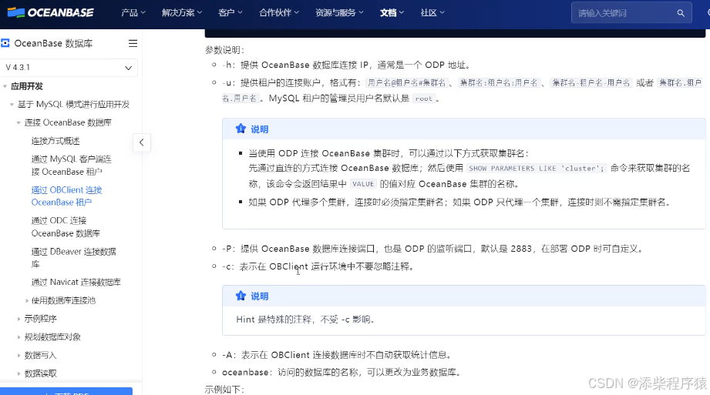Screen dimensions: 710x395
Task: Click the 下载 PDF button
Action: [66, 392]
